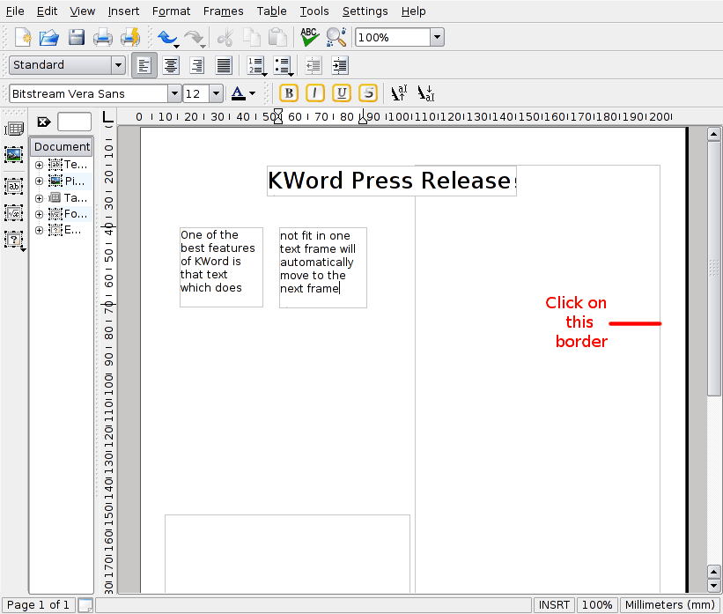
Task: Open the text color picker
Action: tap(242, 93)
